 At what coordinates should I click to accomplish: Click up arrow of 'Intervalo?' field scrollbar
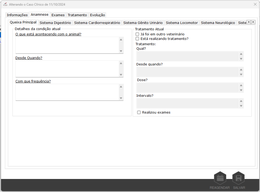coord(241,101)
